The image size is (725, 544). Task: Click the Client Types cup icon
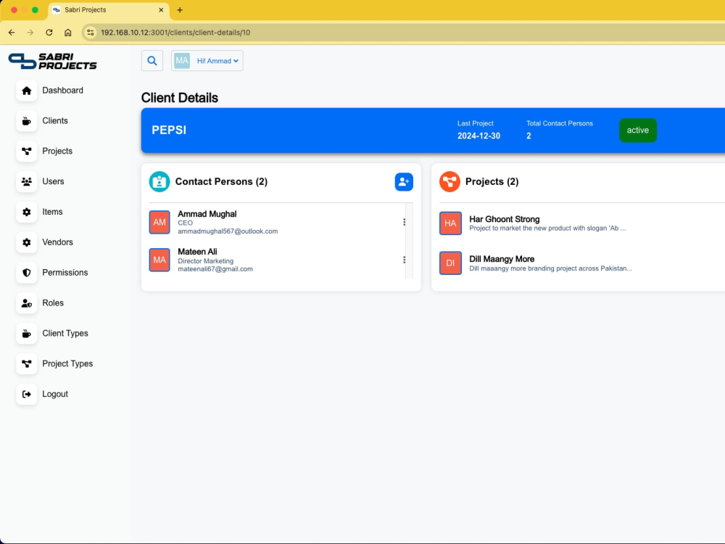26,334
